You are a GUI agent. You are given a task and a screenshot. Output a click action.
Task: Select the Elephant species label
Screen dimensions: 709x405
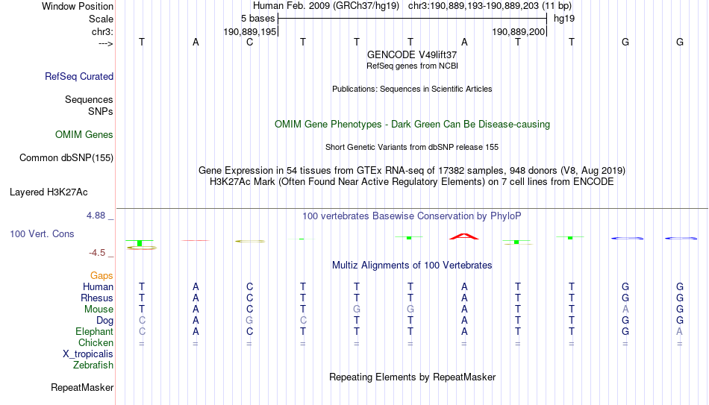point(94,332)
